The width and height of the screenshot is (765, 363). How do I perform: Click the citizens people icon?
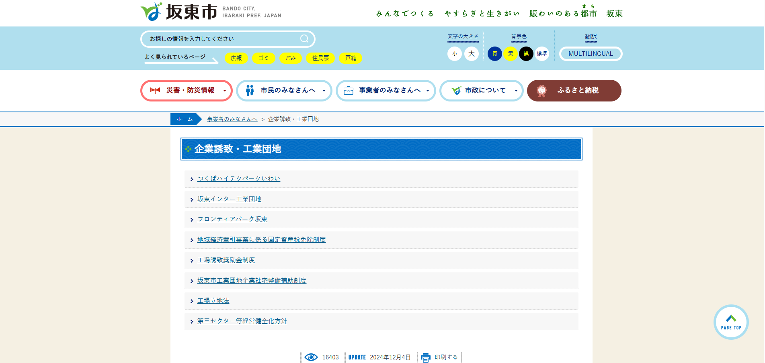[250, 90]
